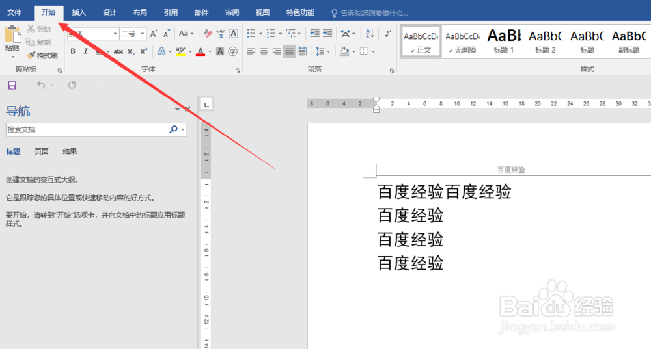This screenshot has height=349, width=651.
Task: Apply yellow text highlight color
Action: (x=180, y=51)
